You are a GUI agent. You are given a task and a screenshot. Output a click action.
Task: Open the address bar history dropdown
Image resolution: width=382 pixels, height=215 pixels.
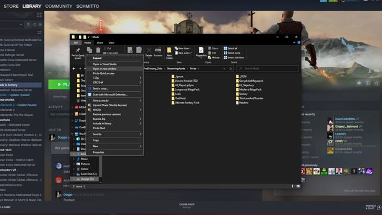(x=224, y=69)
